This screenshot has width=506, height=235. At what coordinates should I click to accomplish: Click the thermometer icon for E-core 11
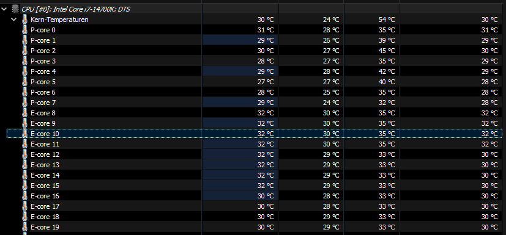pos(25,144)
